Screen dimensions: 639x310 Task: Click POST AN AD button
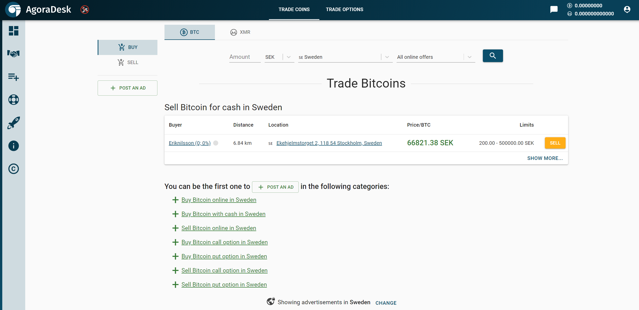pos(128,88)
